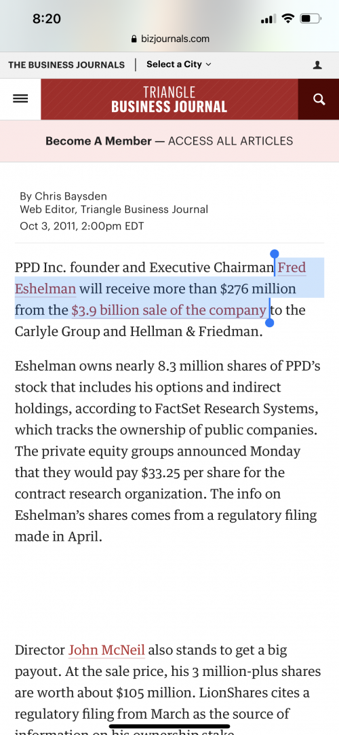
Task: Tap the battery icon in status bar
Action: (x=311, y=19)
